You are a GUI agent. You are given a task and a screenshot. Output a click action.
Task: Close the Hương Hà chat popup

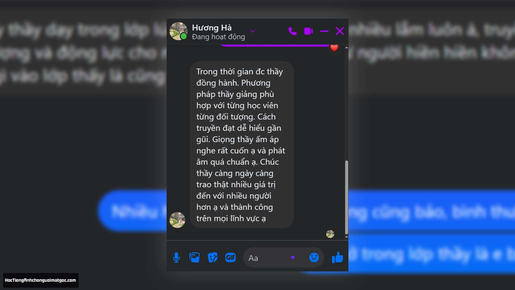click(x=340, y=31)
